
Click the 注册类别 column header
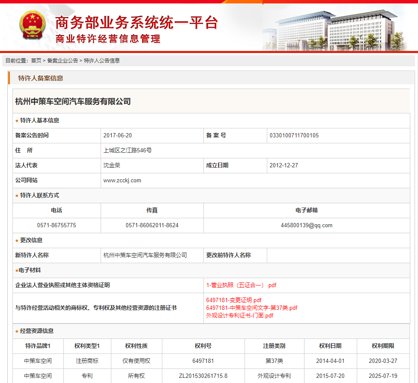click(274, 346)
